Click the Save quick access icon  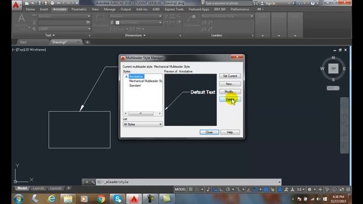coord(39,3)
